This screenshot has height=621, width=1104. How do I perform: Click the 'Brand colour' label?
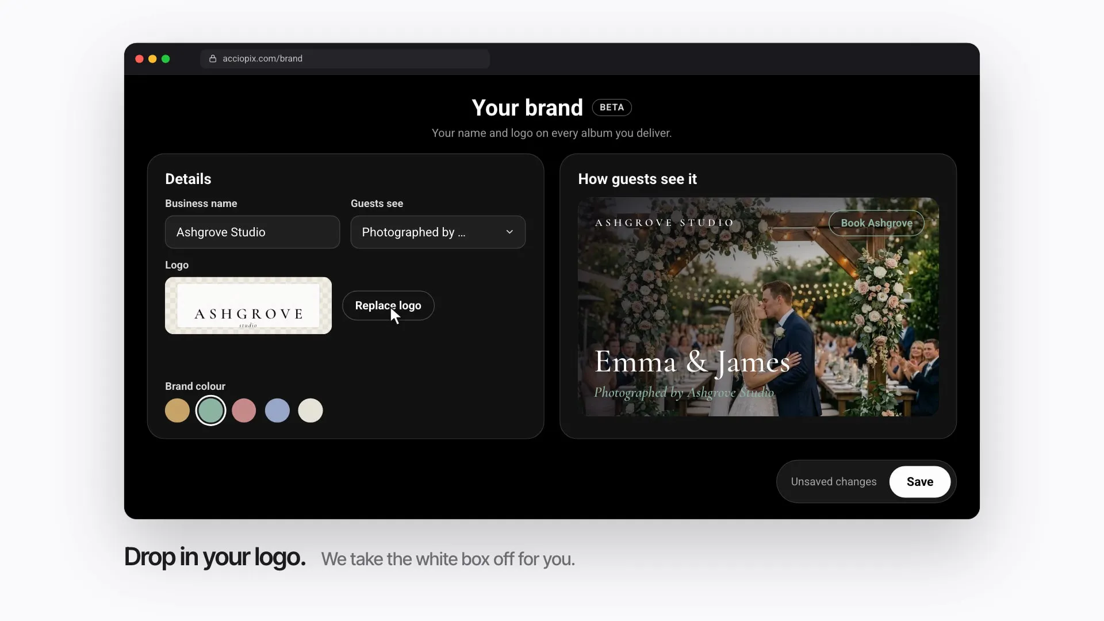(x=195, y=386)
